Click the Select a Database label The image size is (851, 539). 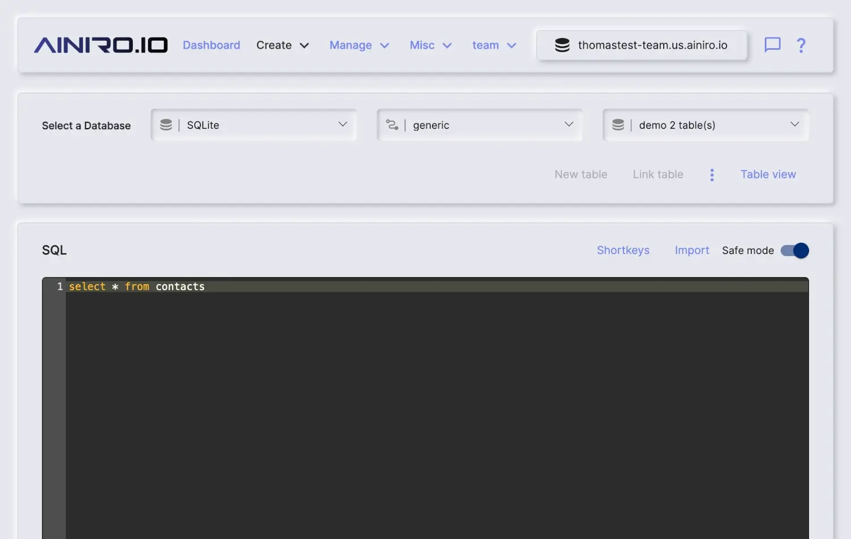86,126
